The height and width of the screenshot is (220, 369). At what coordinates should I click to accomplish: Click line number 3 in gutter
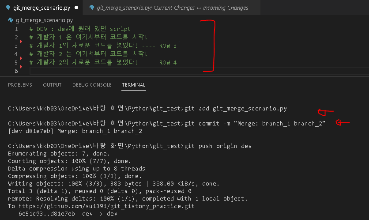(16, 46)
